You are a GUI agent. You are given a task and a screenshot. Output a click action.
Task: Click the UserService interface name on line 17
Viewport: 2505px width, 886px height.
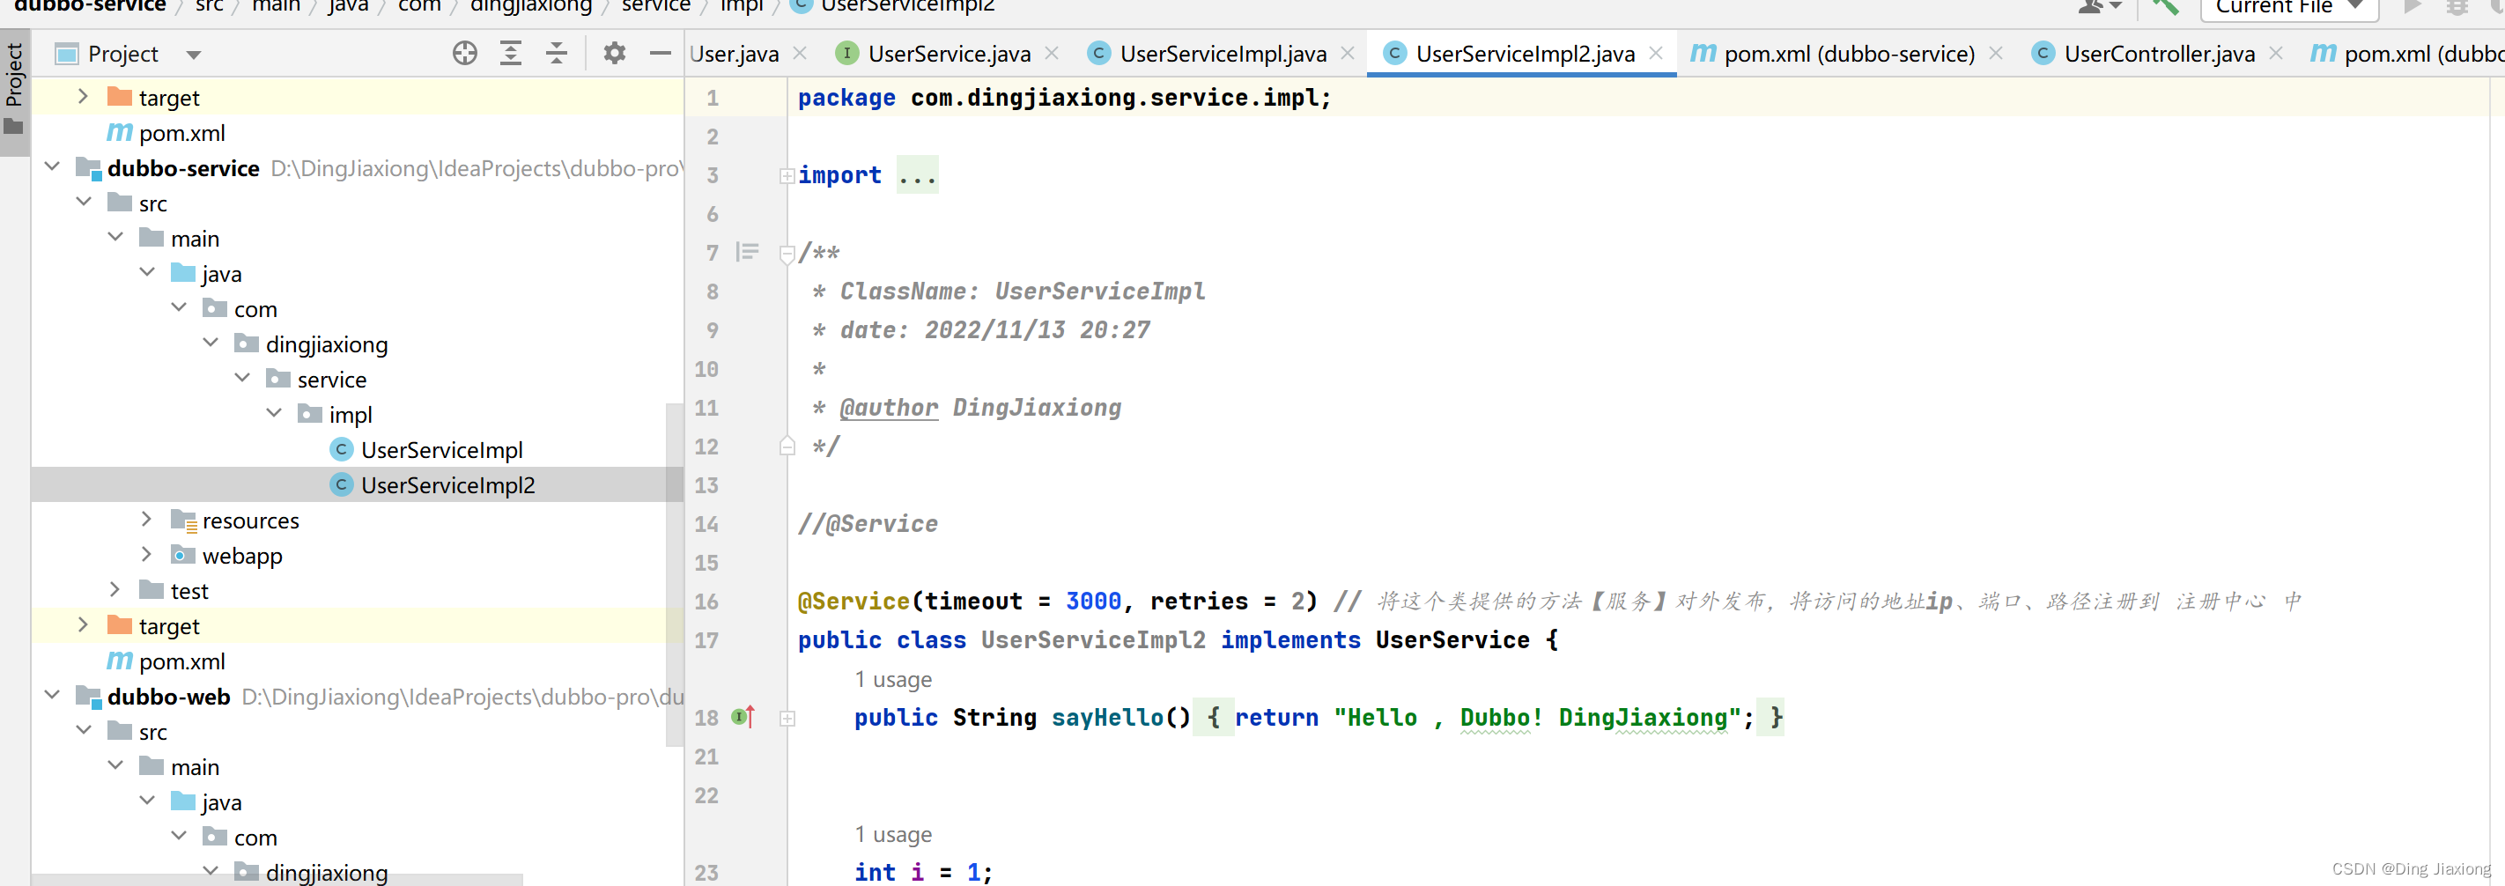pyautogui.click(x=1452, y=640)
